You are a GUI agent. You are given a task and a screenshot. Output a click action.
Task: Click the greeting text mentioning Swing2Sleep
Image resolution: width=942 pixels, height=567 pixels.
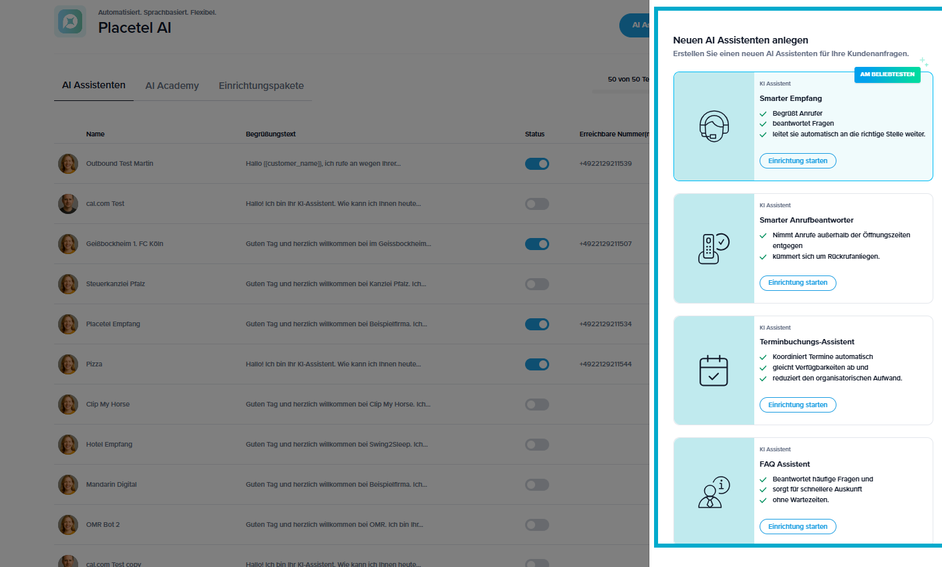point(337,445)
